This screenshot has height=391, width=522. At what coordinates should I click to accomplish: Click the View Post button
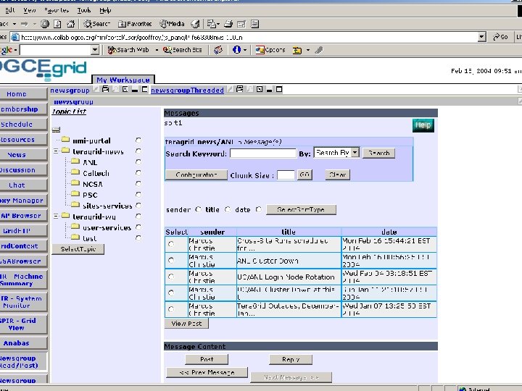coord(186,323)
